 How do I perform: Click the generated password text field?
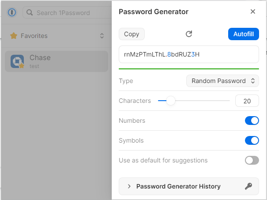188,54
